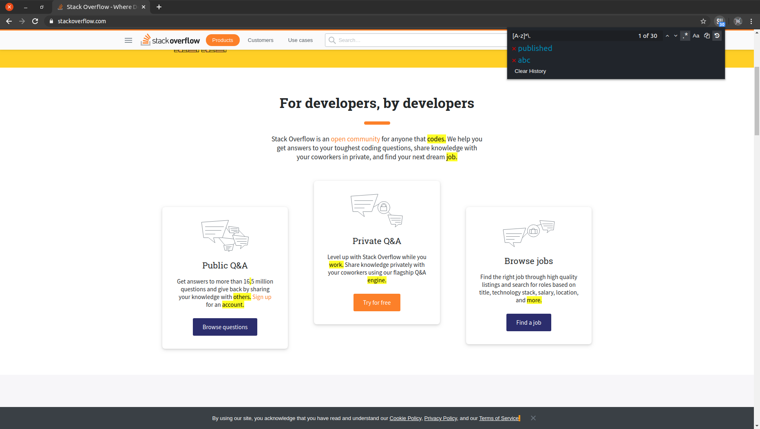Click the Try for free button
Viewport: 760px width, 429px height.
pyautogui.click(x=377, y=303)
